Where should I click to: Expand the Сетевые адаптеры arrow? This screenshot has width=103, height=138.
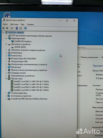[6, 93]
